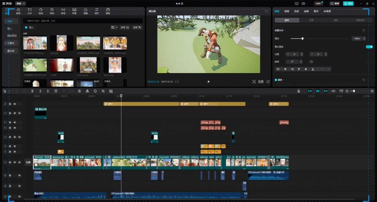Image resolution: width=377 pixels, height=202 pixels.
Task: Open the selection tool mode dropdown arrow
Action: (9, 91)
